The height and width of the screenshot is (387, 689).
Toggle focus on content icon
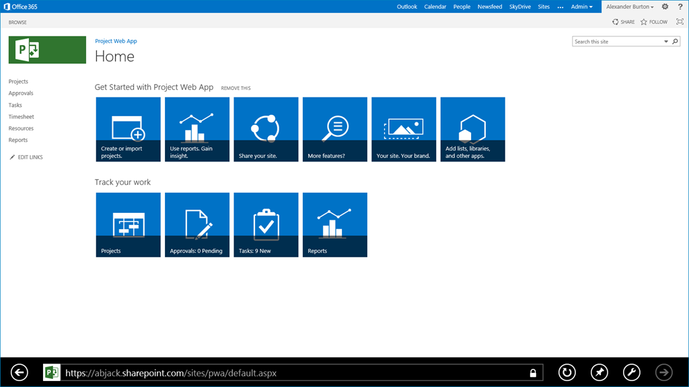[x=680, y=21]
